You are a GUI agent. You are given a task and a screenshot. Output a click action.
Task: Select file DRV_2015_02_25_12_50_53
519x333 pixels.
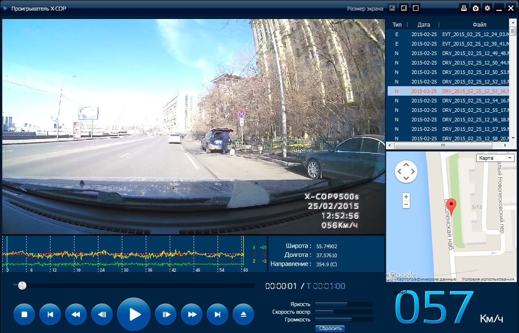point(448,72)
